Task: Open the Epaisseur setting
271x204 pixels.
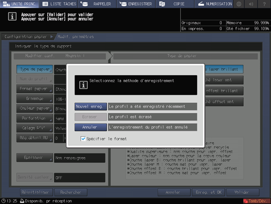Action: (35, 158)
